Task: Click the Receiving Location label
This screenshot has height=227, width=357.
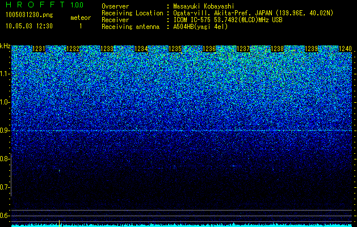Action: [x=132, y=13]
